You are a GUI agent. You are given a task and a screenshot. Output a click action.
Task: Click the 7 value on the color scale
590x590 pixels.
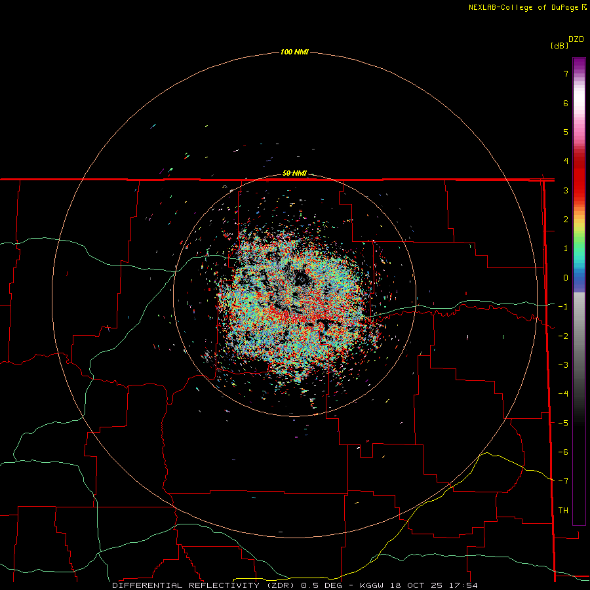pos(566,73)
